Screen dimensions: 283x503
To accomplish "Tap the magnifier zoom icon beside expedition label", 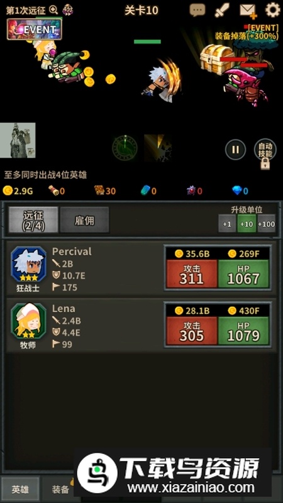I will pyautogui.click(x=53, y=10).
